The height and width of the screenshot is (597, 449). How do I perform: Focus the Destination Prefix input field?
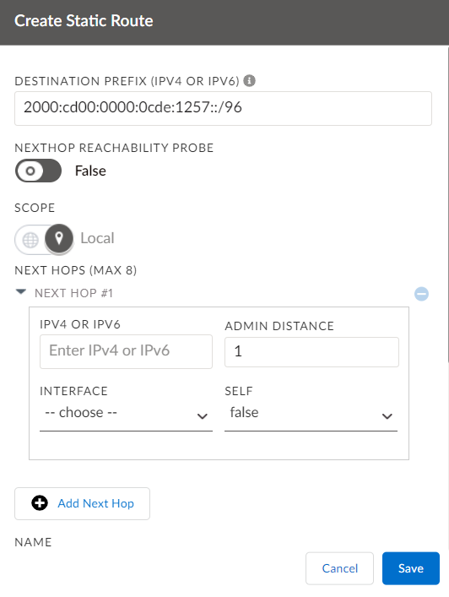223,108
